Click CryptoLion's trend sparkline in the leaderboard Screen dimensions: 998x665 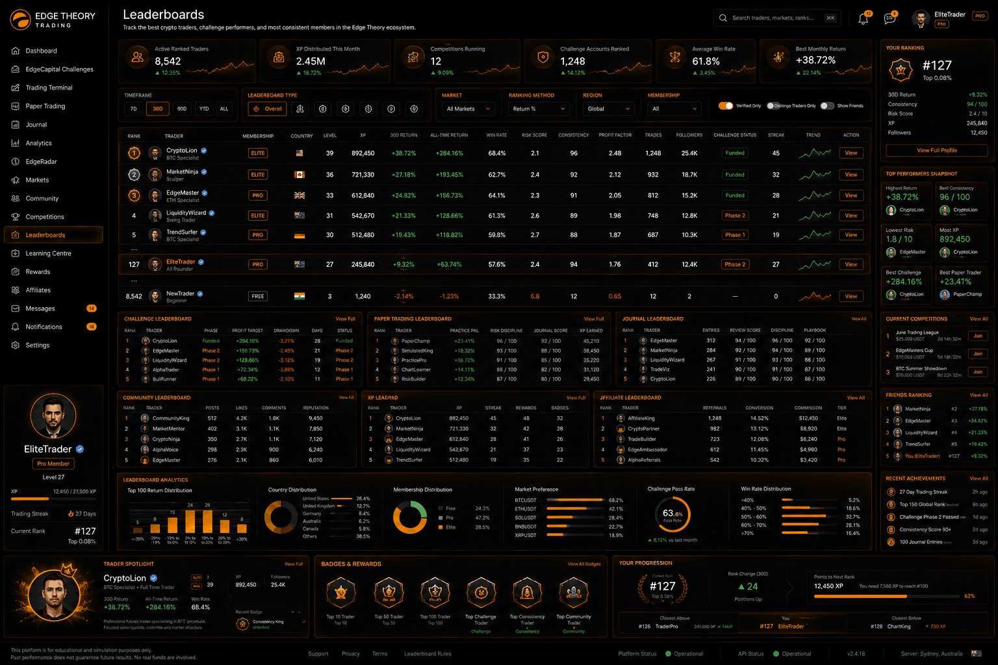point(814,153)
